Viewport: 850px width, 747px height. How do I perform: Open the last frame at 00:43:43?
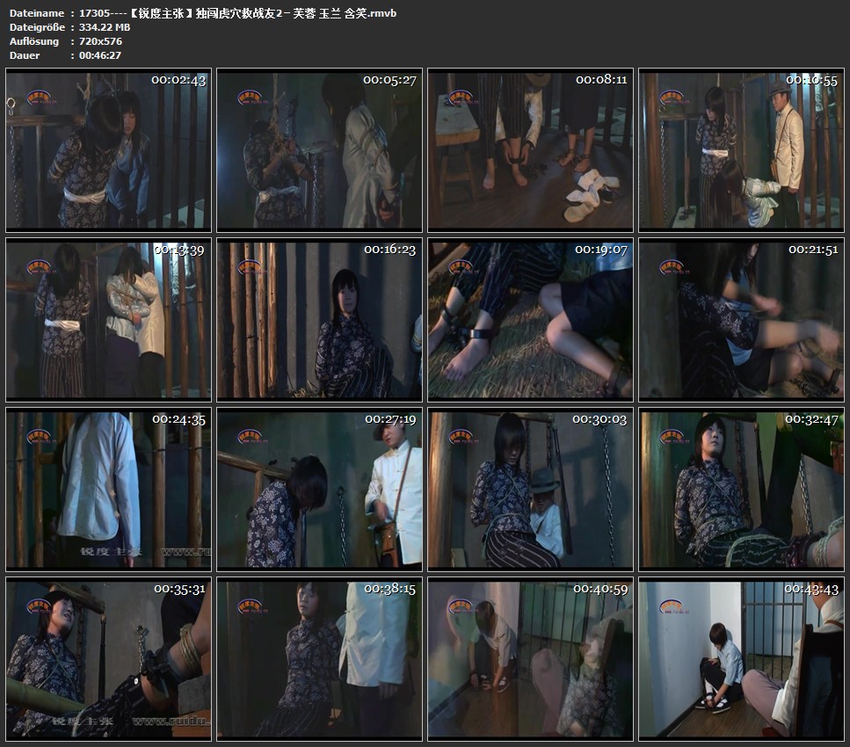coord(741,659)
